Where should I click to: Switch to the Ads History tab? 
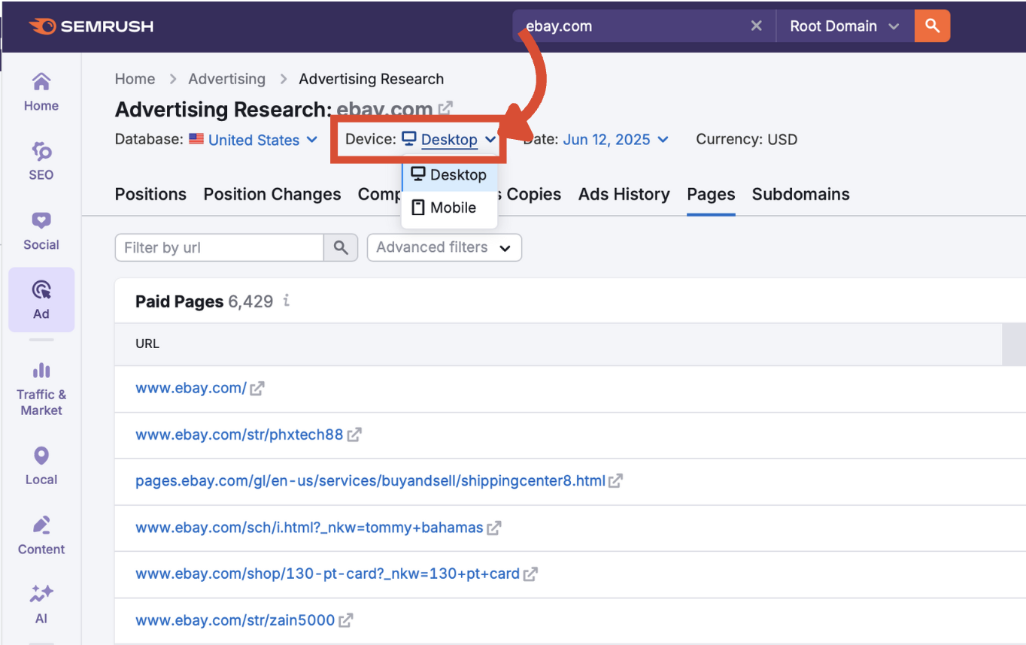(624, 194)
